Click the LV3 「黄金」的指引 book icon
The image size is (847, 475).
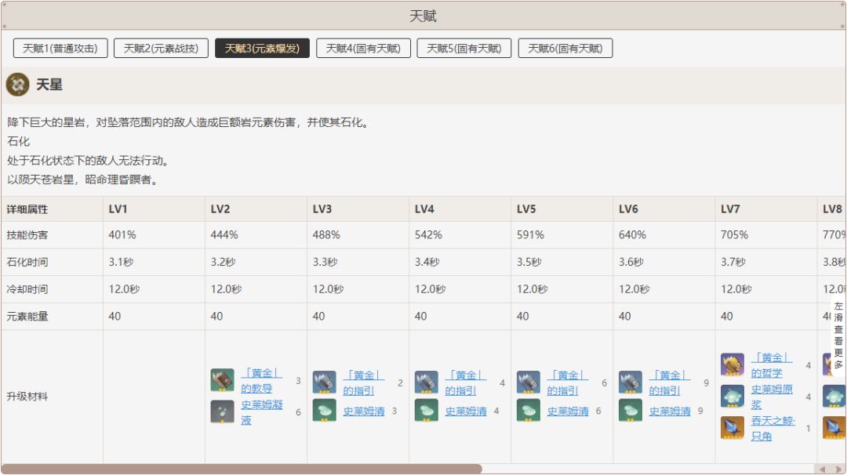[x=324, y=383]
